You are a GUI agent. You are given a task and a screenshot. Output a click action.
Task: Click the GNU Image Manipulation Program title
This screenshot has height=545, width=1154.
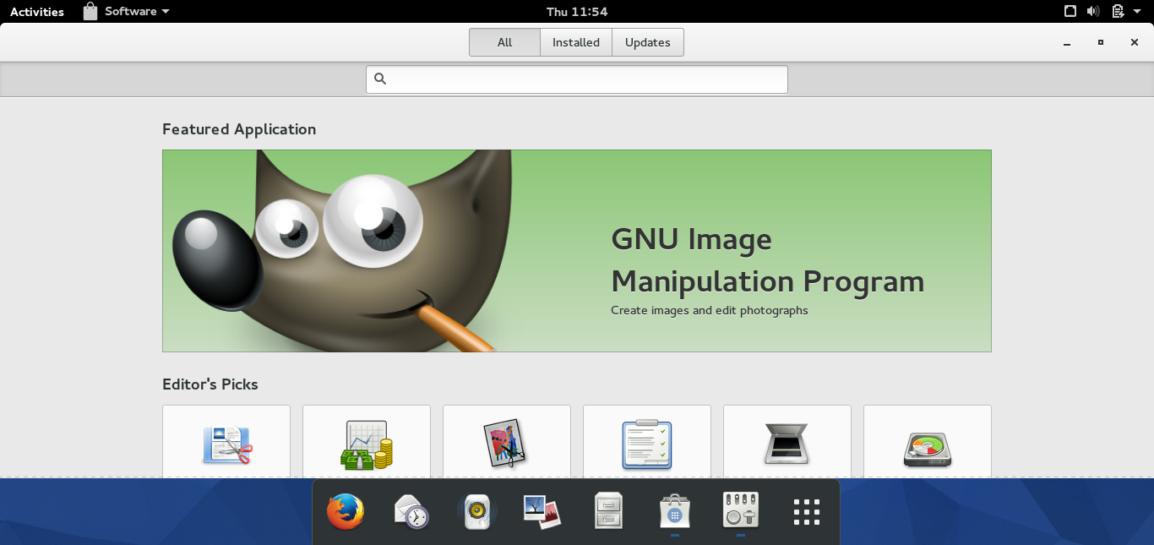click(767, 259)
